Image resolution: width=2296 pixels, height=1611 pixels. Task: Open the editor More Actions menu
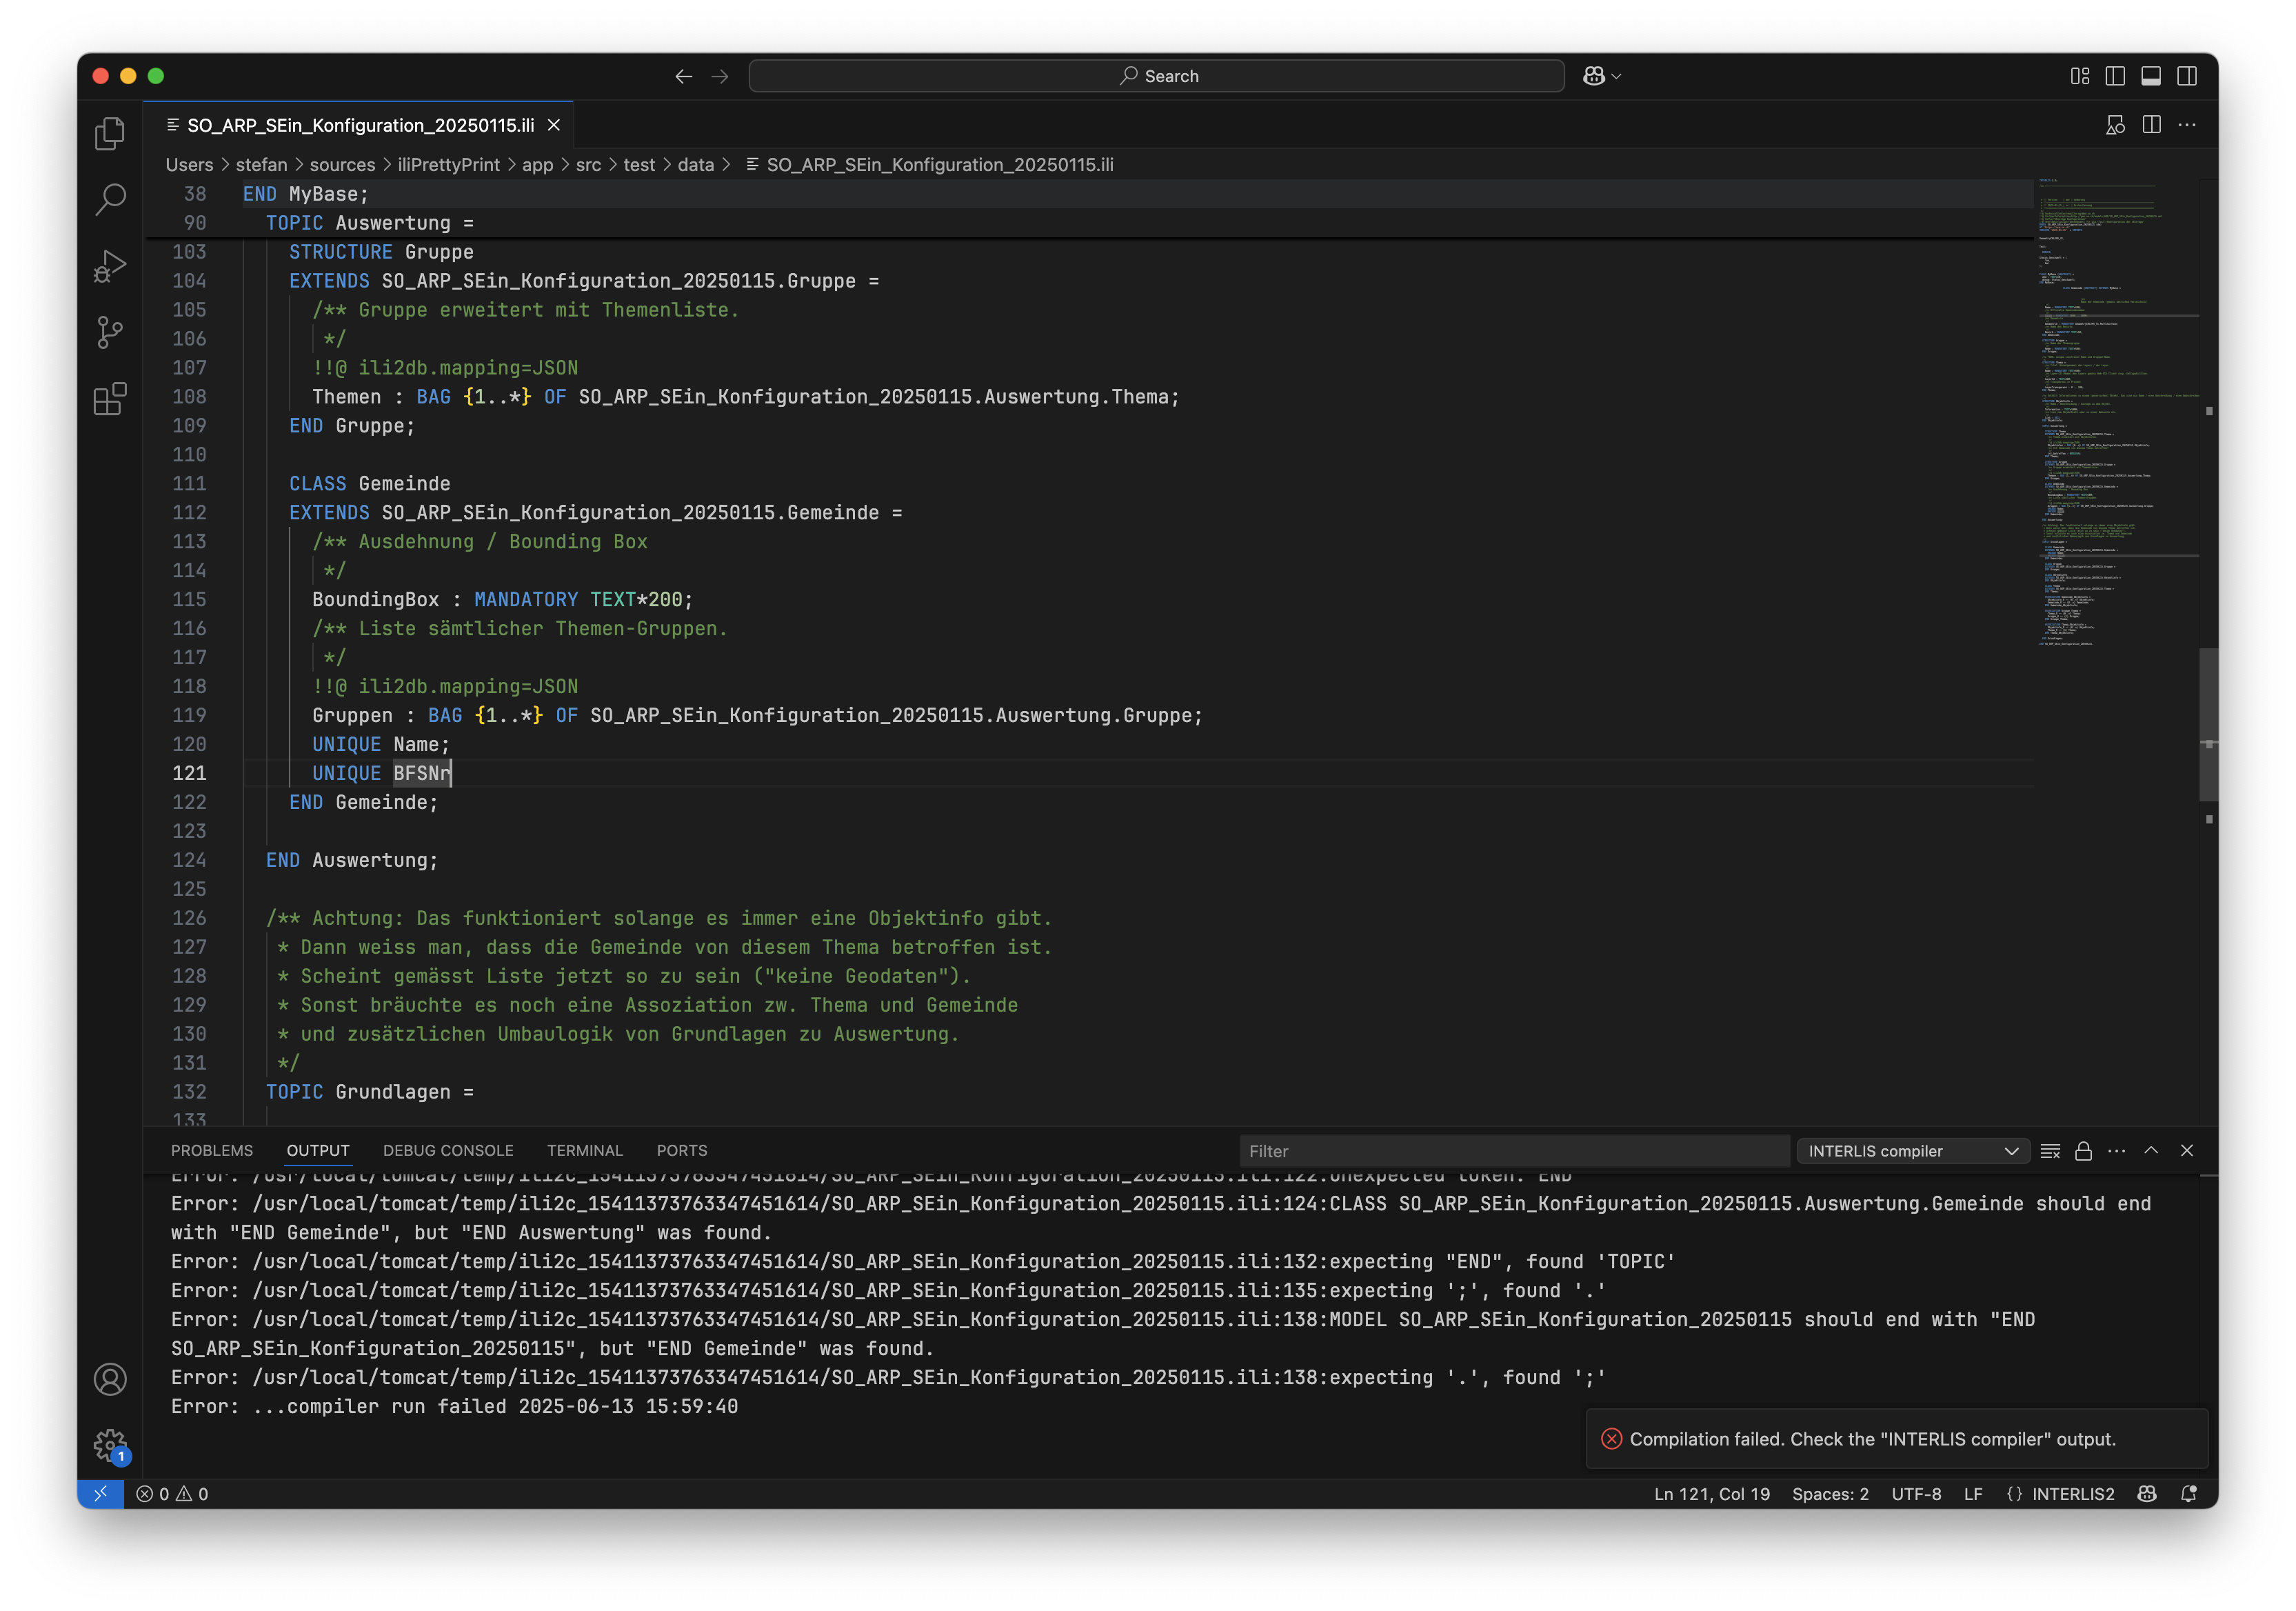2188,125
